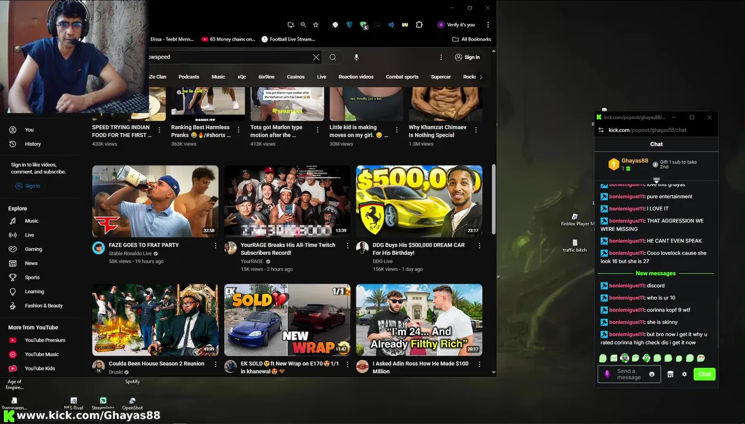Open Coulda Been House Season 2 thumbnail
The height and width of the screenshot is (424, 745).
click(x=155, y=320)
